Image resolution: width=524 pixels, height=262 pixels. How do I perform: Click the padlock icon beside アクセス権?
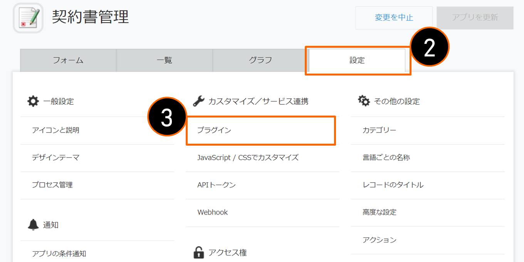198,252
